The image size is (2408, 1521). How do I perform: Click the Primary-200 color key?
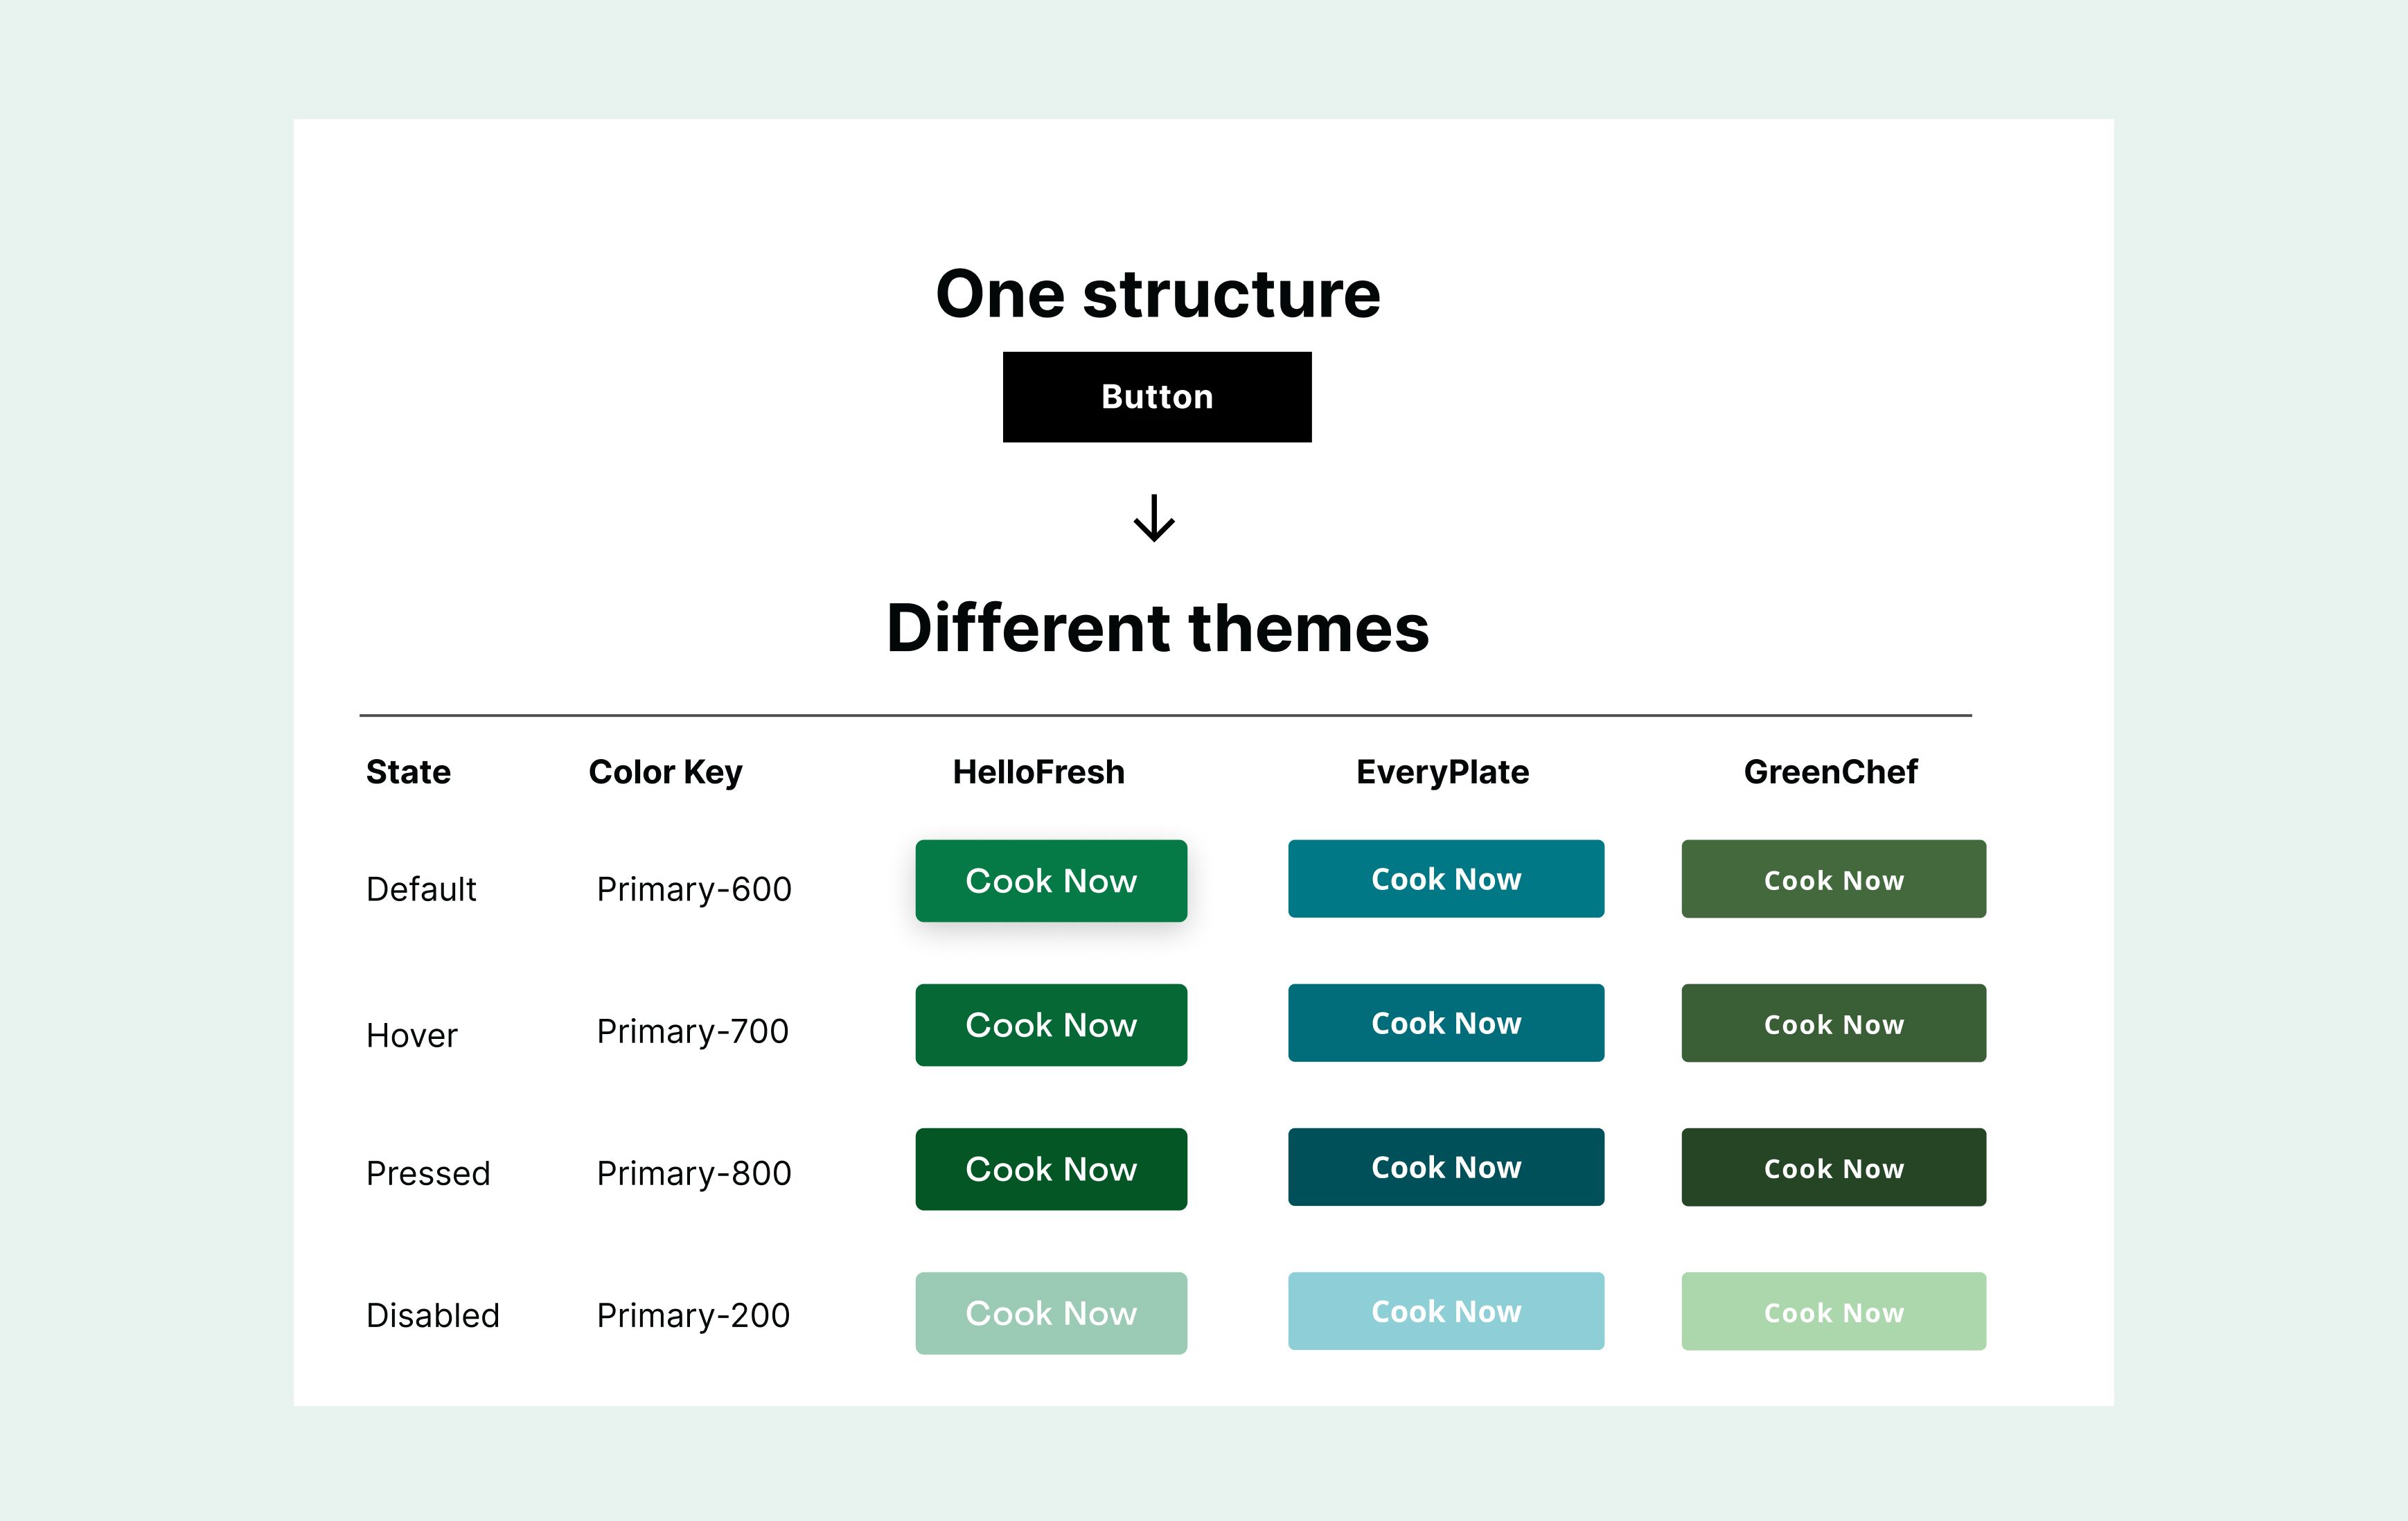pyautogui.click(x=693, y=1315)
